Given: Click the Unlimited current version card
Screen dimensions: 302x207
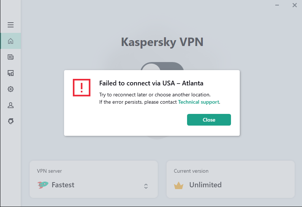Looking at the screenshot, I should click(x=230, y=179).
